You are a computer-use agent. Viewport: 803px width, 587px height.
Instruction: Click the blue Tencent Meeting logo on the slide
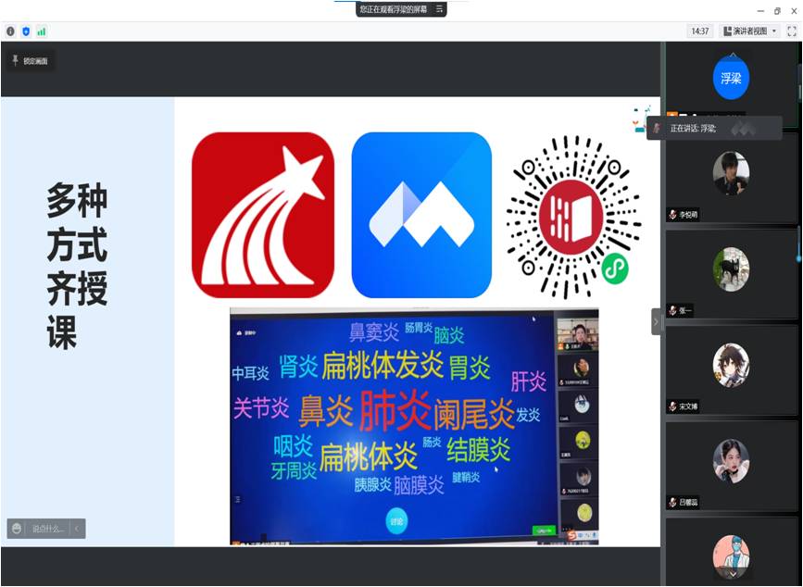coord(421,215)
